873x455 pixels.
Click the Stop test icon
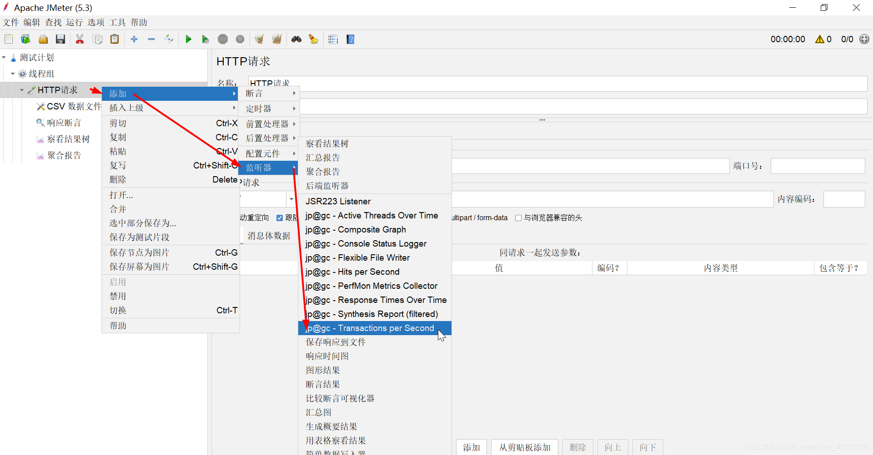(223, 40)
